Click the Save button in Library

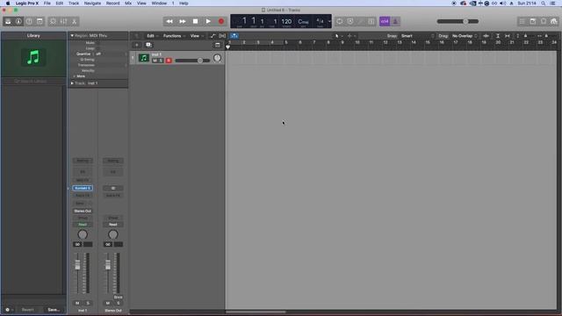[x=54, y=310]
